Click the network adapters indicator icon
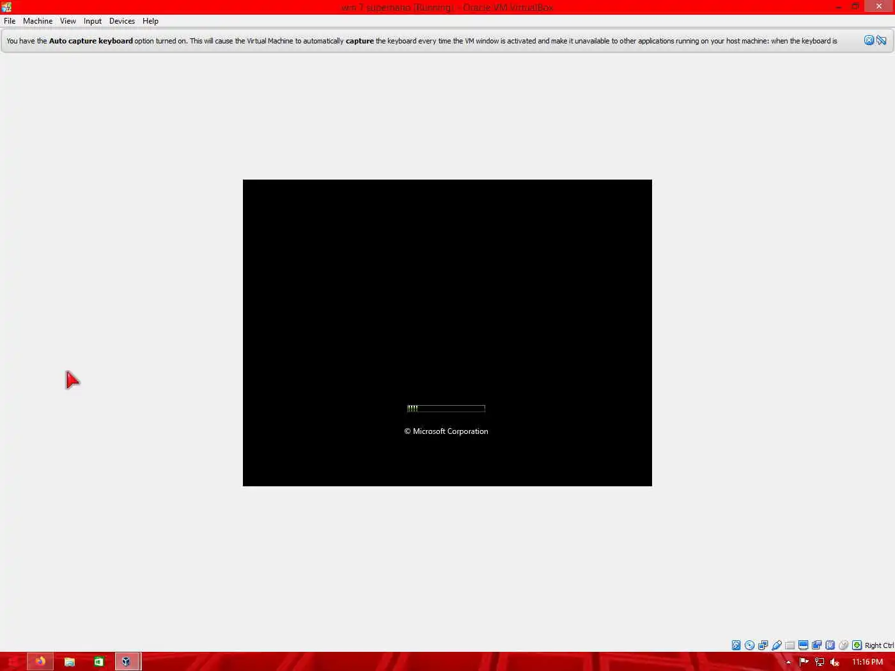This screenshot has height=671, width=895. [763, 645]
